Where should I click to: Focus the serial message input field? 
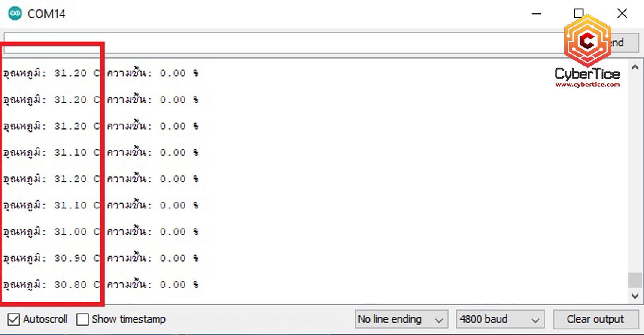[279, 43]
